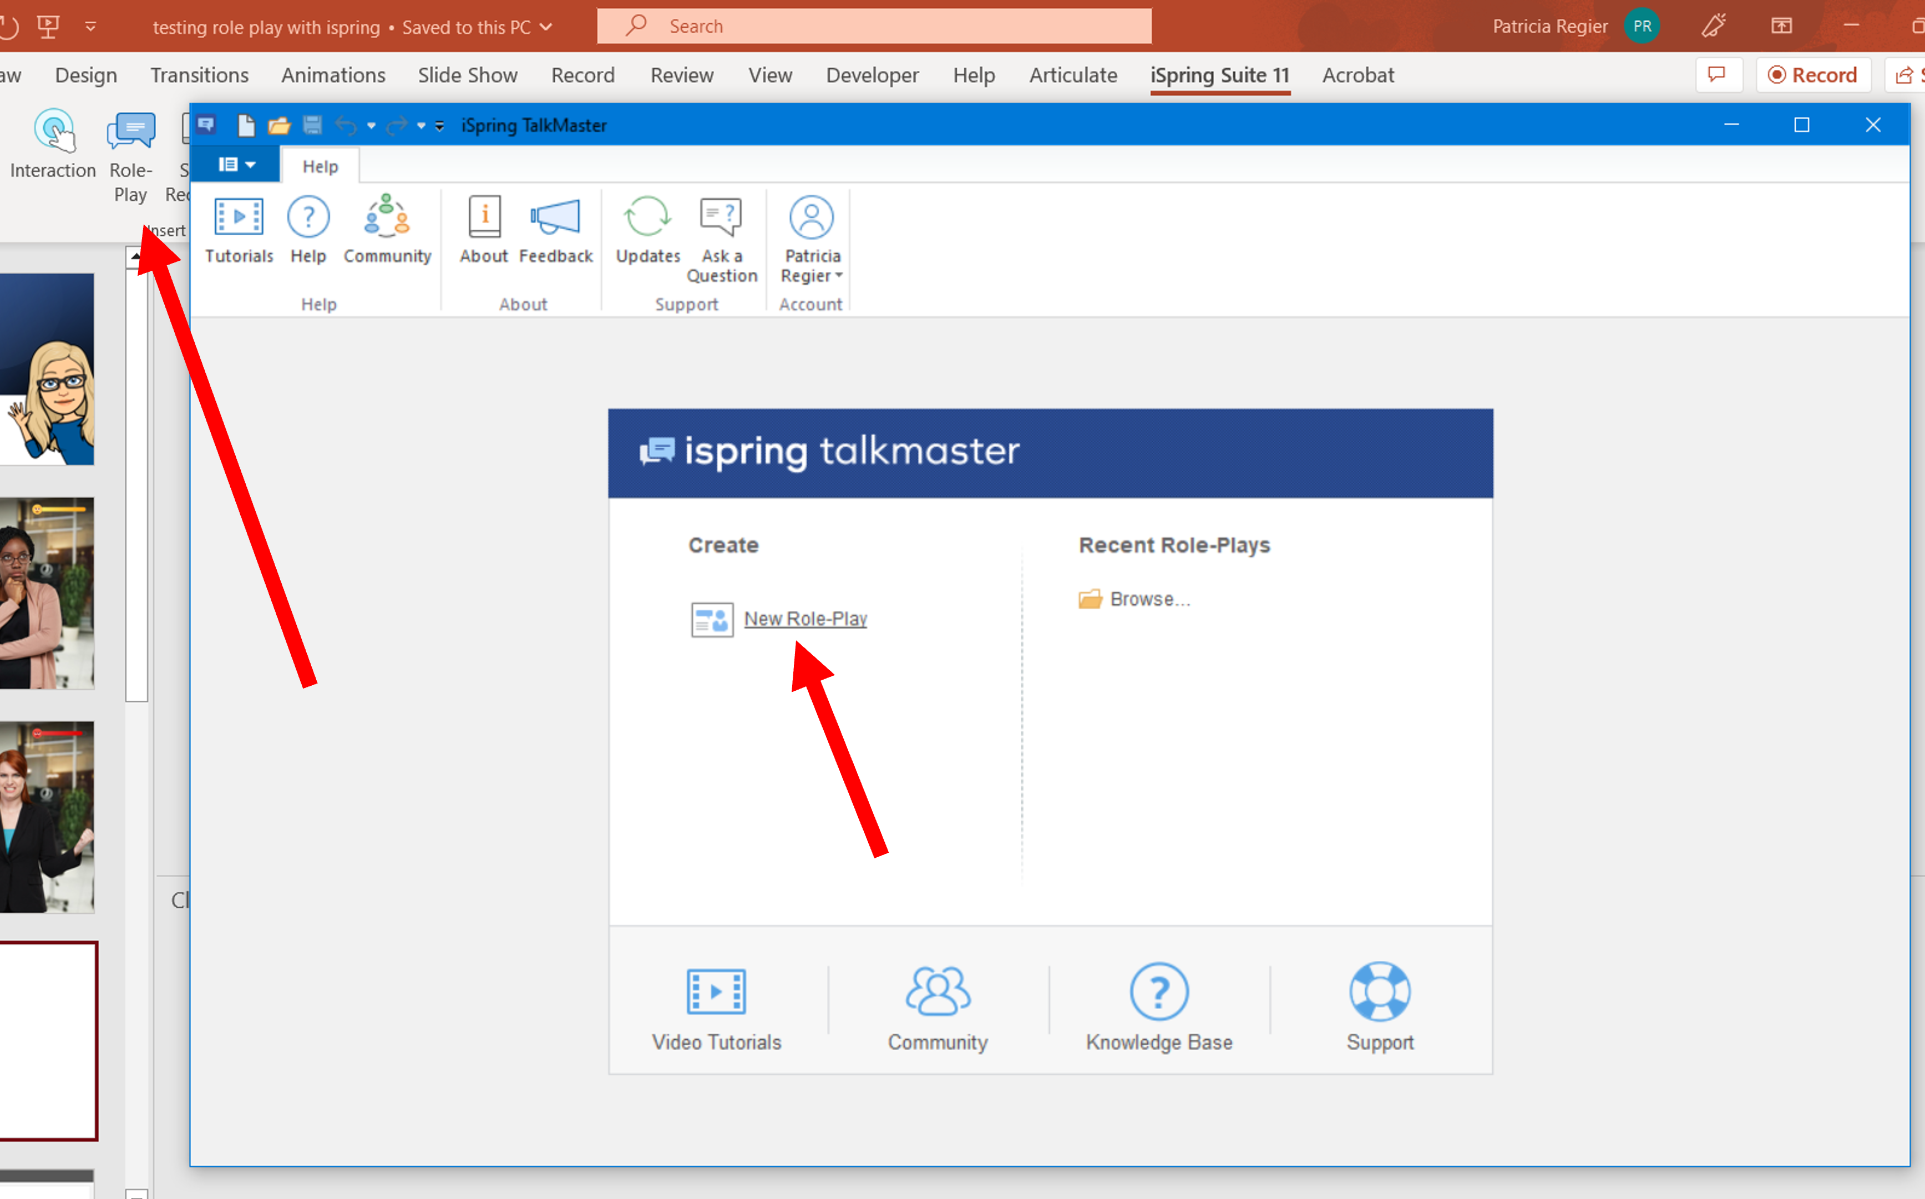Open the About ribbon button
The image size is (1925, 1199).
pyautogui.click(x=484, y=230)
